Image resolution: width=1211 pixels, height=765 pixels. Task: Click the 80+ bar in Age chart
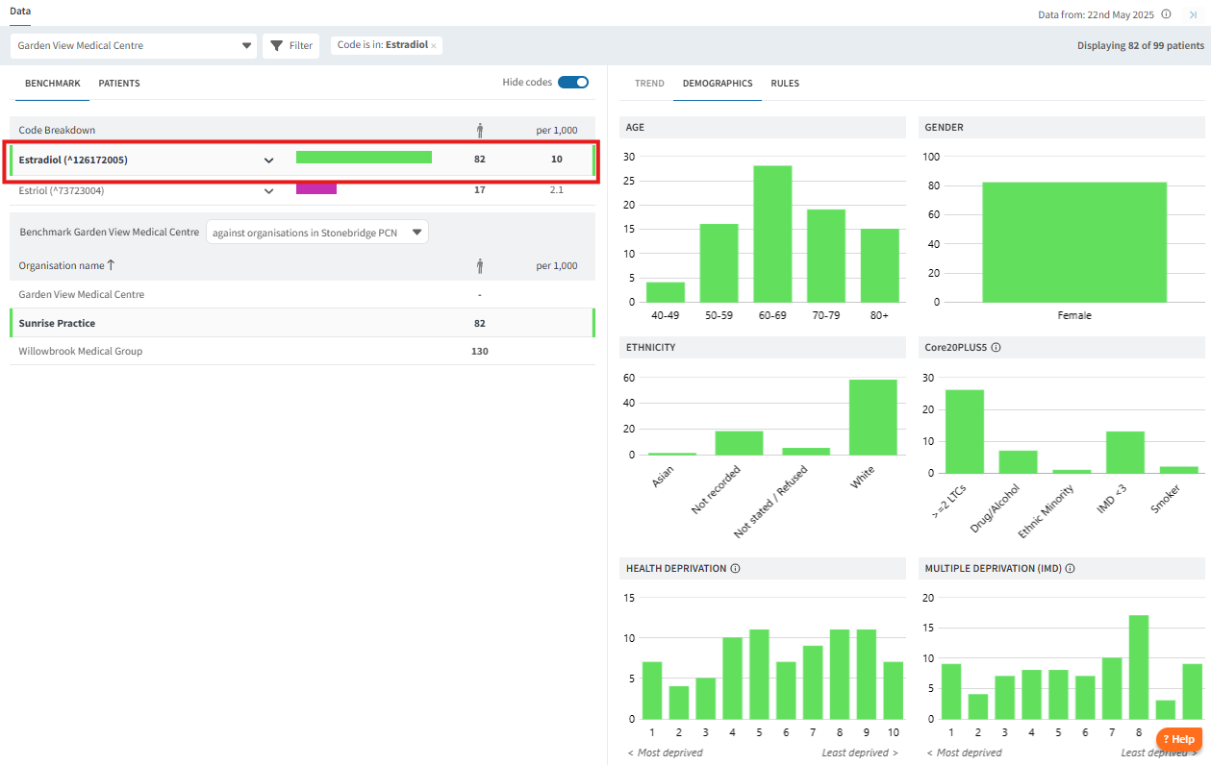(880, 265)
